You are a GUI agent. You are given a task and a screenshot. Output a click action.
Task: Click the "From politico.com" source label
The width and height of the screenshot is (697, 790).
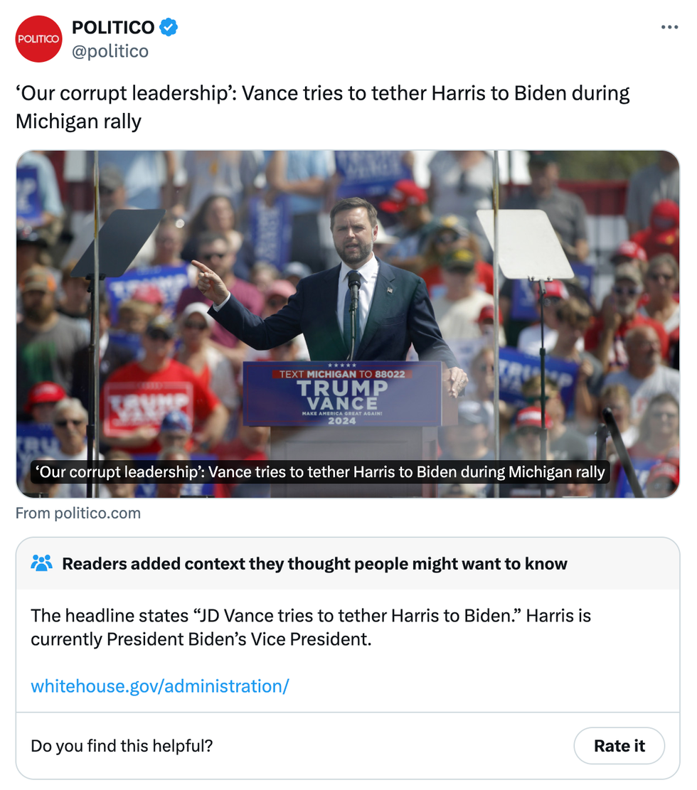[x=78, y=513]
